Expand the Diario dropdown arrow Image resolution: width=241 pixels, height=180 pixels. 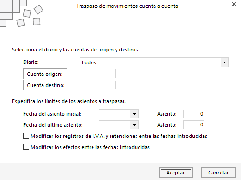coord(224,62)
